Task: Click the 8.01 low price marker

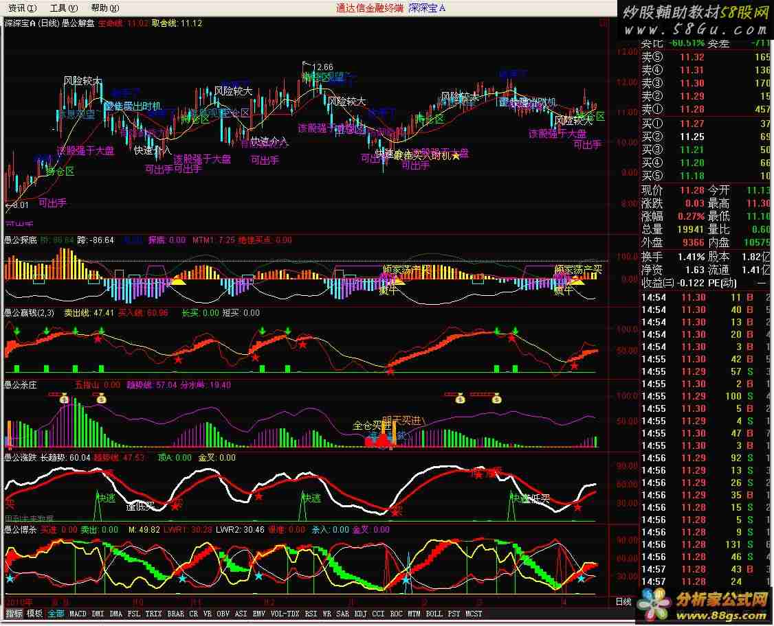Action: pos(21,205)
